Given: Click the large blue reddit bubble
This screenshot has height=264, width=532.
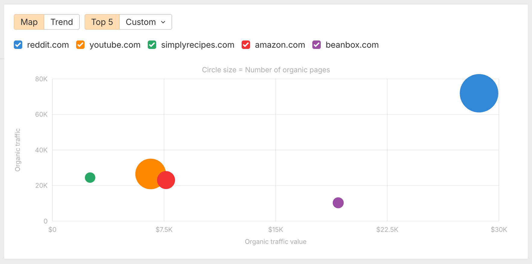Looking at the screenshot, I should pyautogui.click(x=479, y=93).
